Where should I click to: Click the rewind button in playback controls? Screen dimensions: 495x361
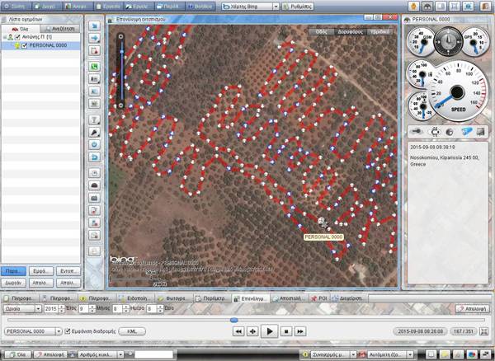point(238,331)
